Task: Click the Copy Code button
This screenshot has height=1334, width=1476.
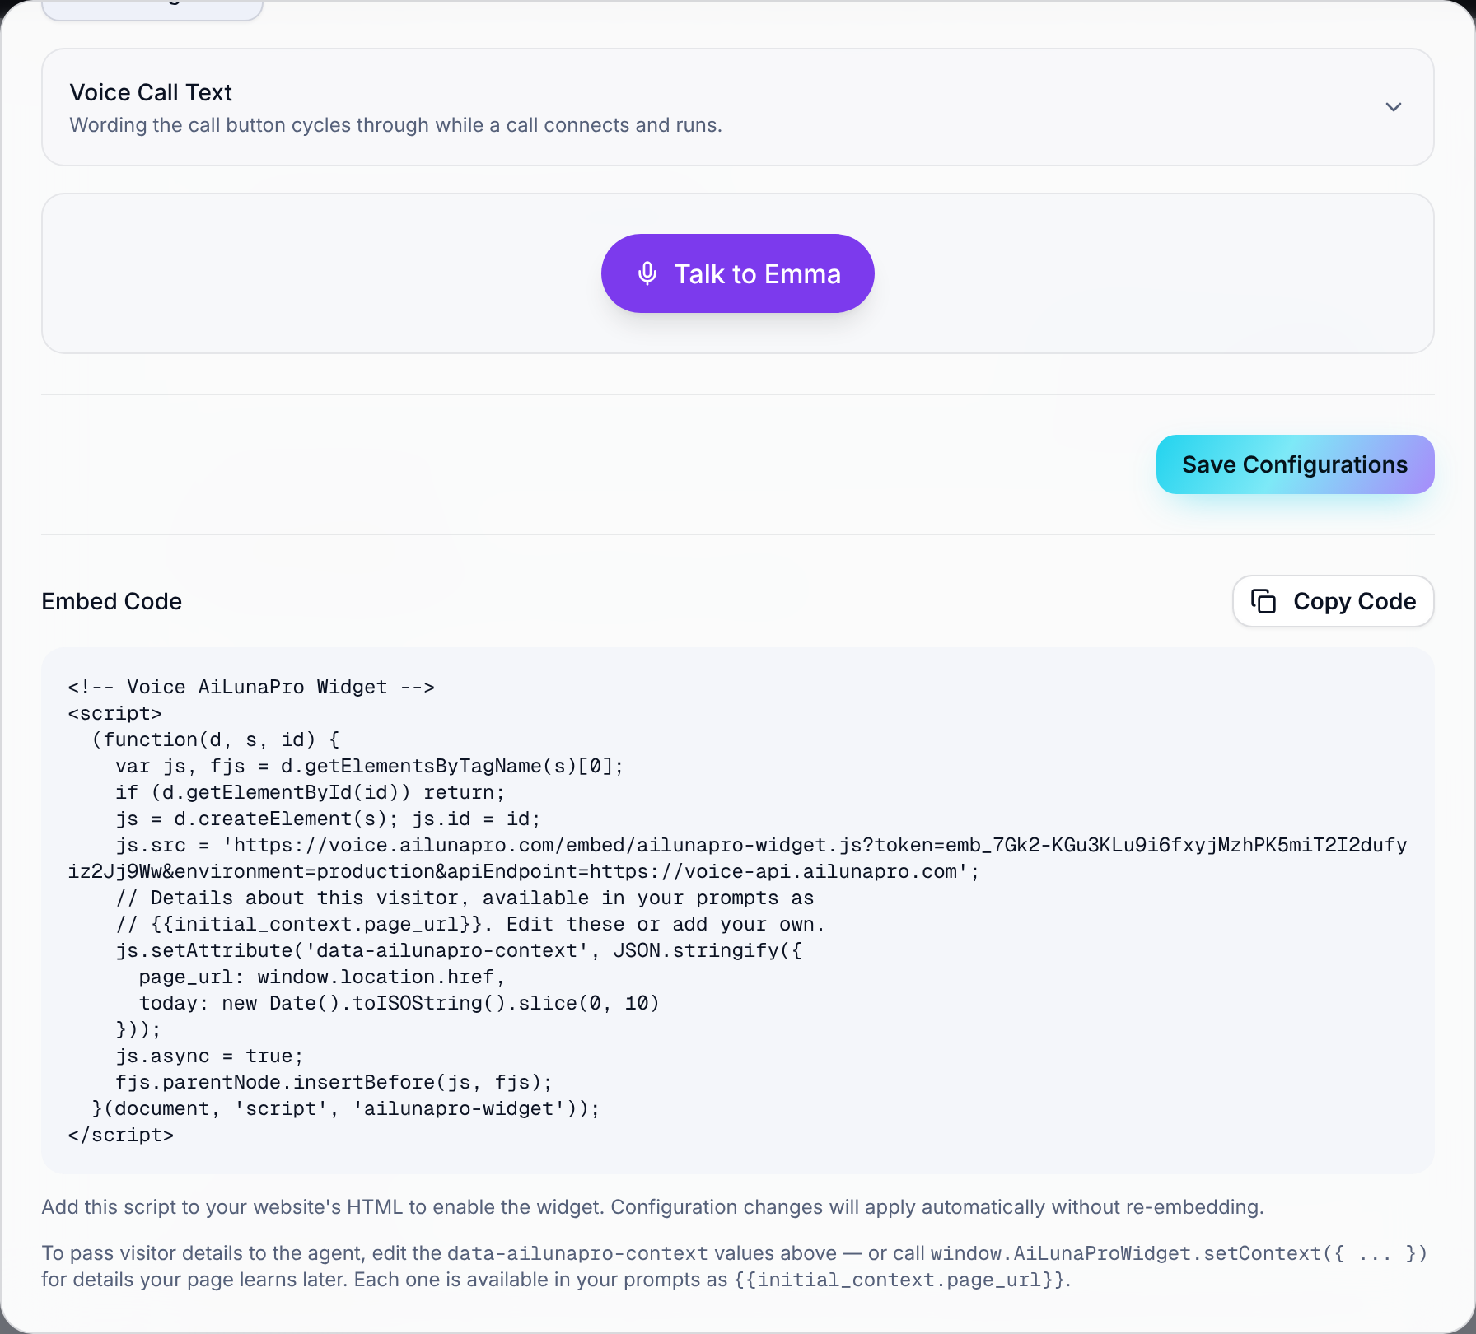Action: 1333,601
